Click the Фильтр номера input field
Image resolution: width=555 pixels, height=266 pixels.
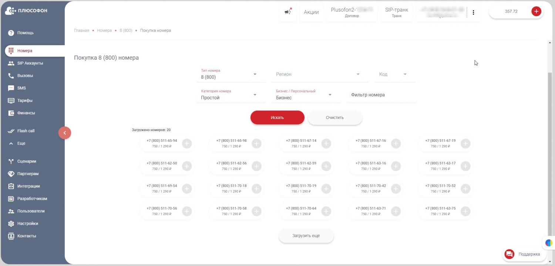pyautogui.click(x=380, y=95)
